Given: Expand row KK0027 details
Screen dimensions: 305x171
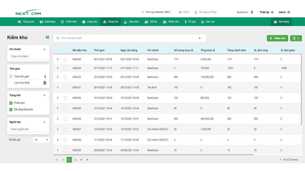Looking at the screenshot, I should (x=58, y=129).
